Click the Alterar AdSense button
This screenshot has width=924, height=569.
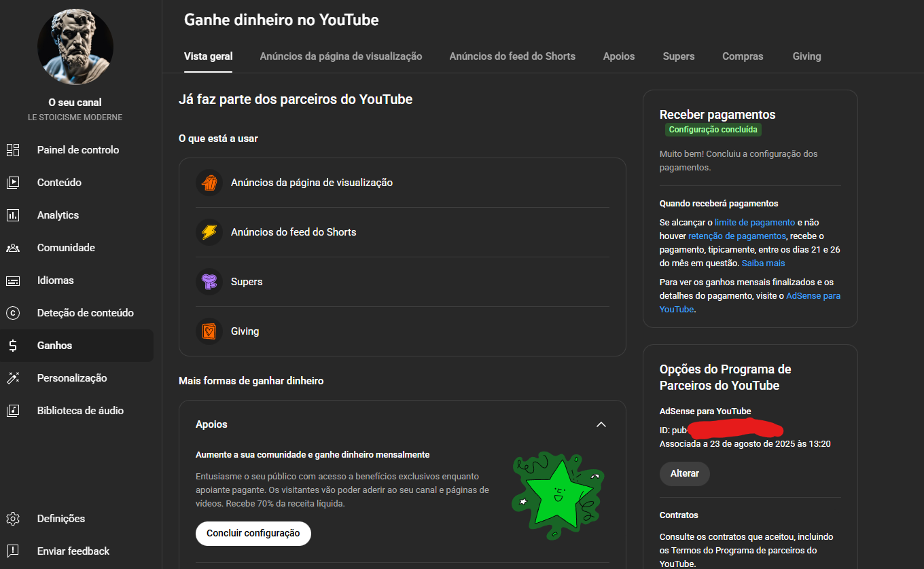(x=684, y=474)
